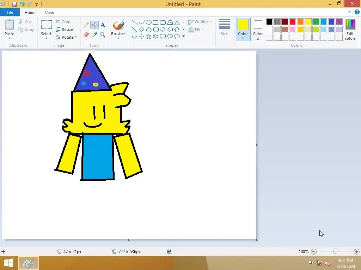Viewport: 361px width, 270px height.
Task: Collapse the ribbon with the chevron
Action: [349, 12]
